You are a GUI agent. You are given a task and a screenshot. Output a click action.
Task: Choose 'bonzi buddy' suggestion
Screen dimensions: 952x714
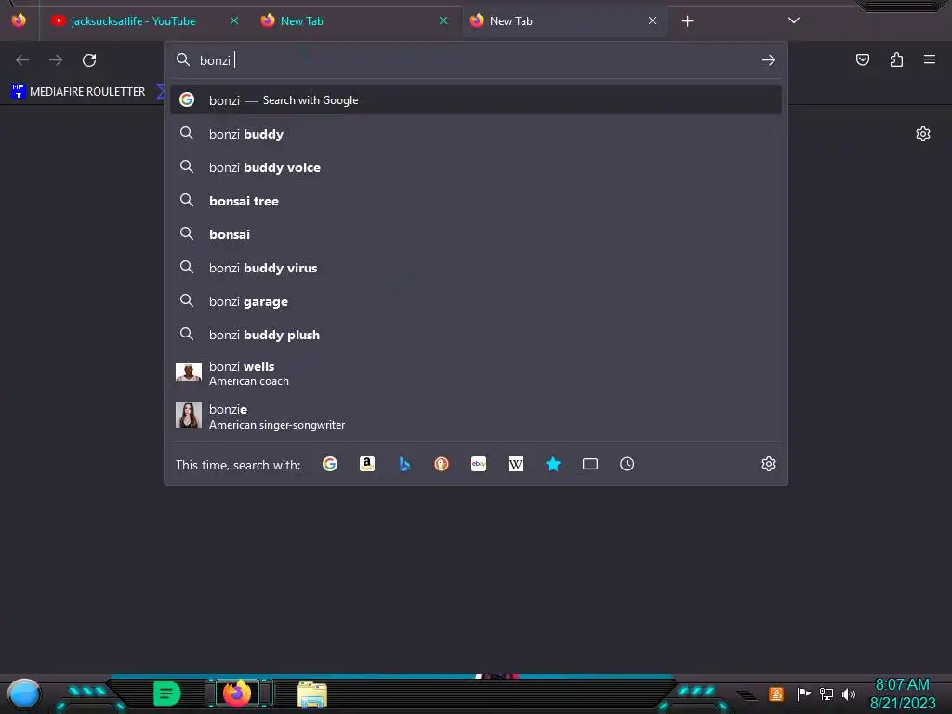point(475,134)
